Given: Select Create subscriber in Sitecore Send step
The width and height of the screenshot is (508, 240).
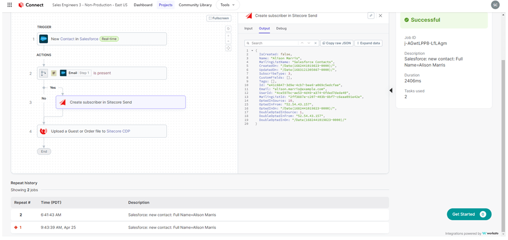Looking at the screenshot, I should [x=120, y=102].
